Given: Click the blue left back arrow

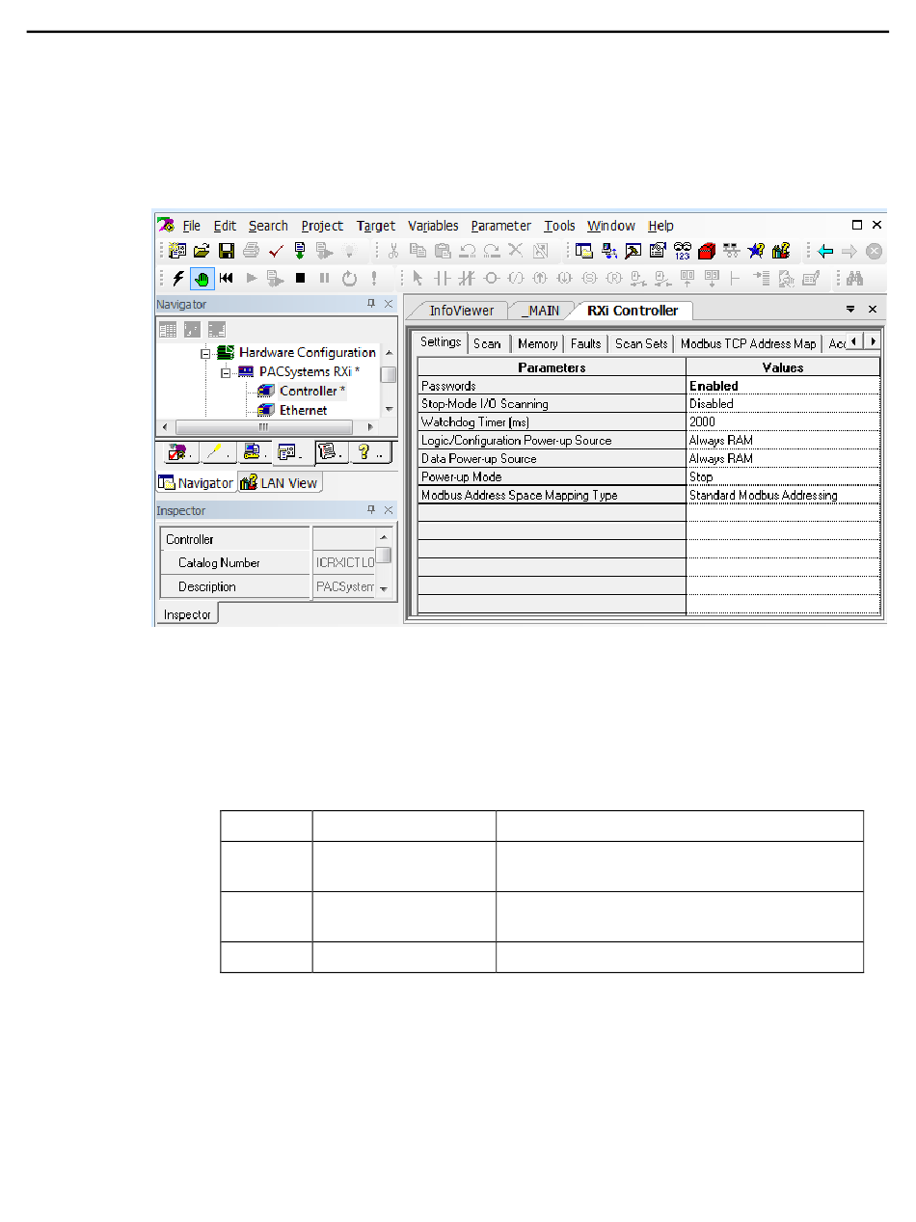Looking at the screenshot, I should [x=825, y=251].
